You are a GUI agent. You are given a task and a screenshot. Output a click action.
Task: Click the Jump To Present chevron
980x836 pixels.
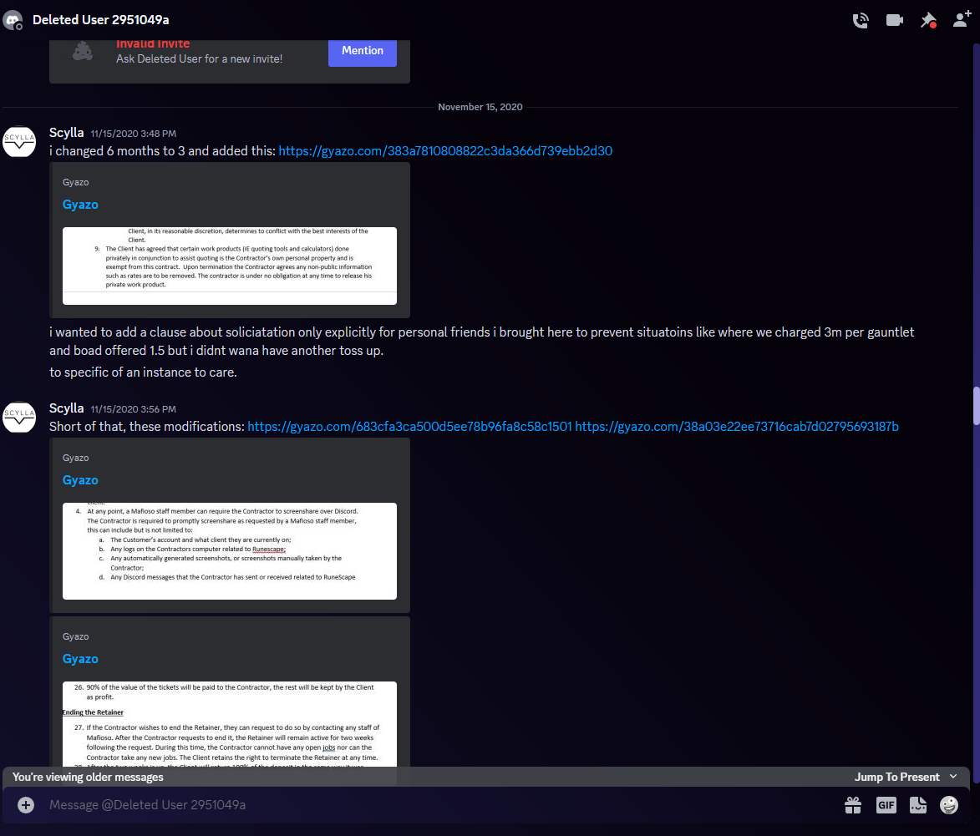point(953,777)
